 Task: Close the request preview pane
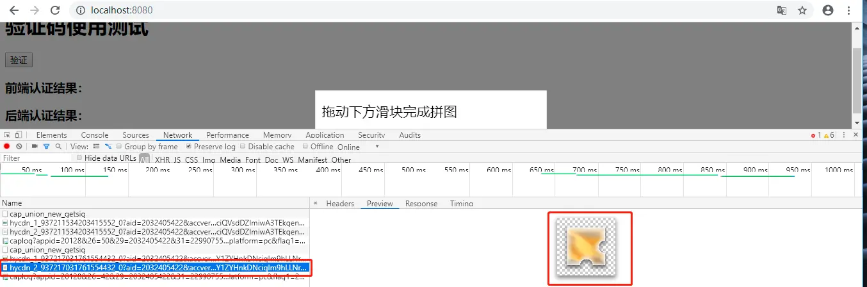pyautogui.click(x=315, y=203)
